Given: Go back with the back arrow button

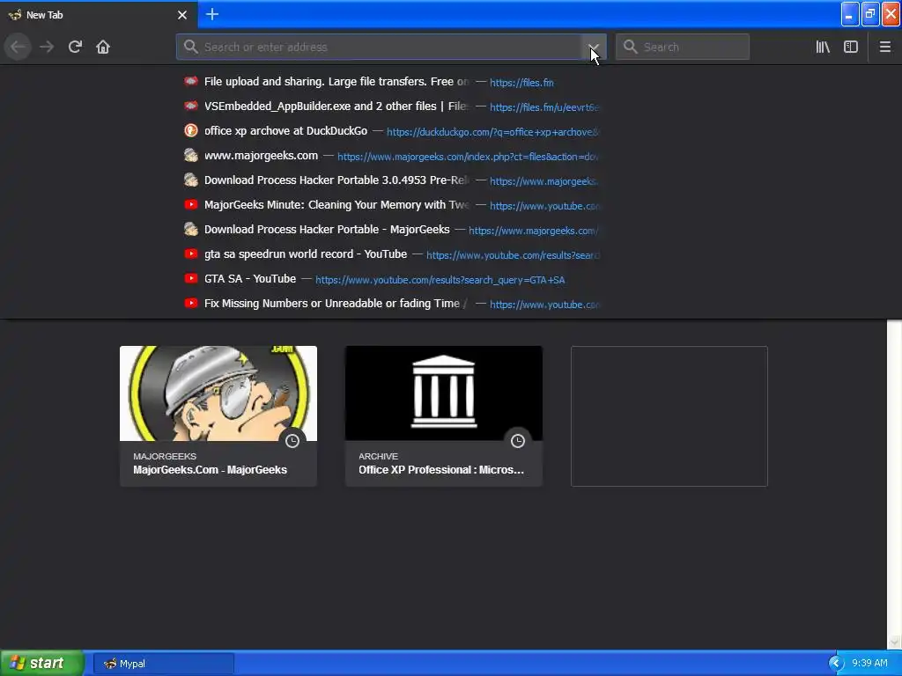Looking at the screenshot, I should click(18, 47).
